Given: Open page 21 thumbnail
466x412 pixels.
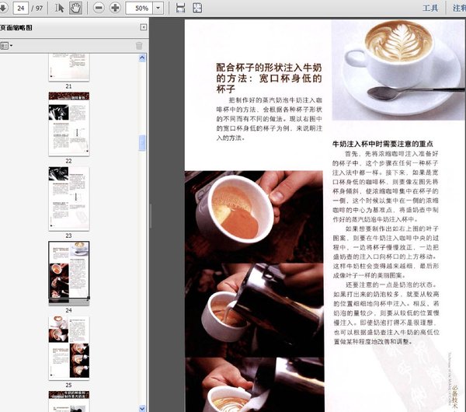Looking at the screenshot, I should click(x=69, y=68).
